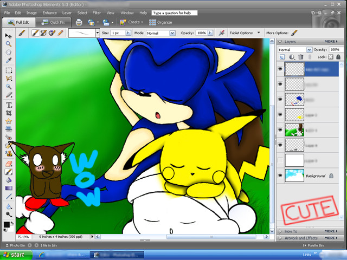Click the black foreground color swatch
Screen dimensions: 347x260
(7, 225)
